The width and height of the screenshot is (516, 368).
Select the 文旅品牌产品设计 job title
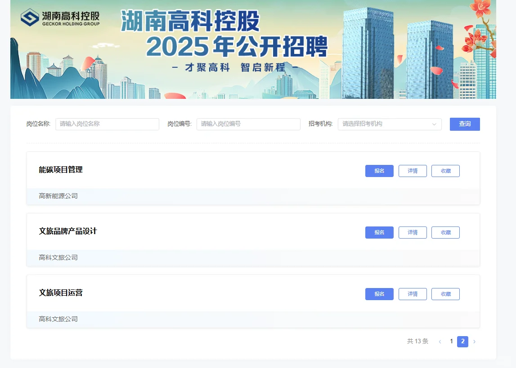click(x=68, y=231)
